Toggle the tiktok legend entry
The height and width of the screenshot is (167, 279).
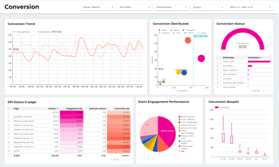(x=175, y=30)
